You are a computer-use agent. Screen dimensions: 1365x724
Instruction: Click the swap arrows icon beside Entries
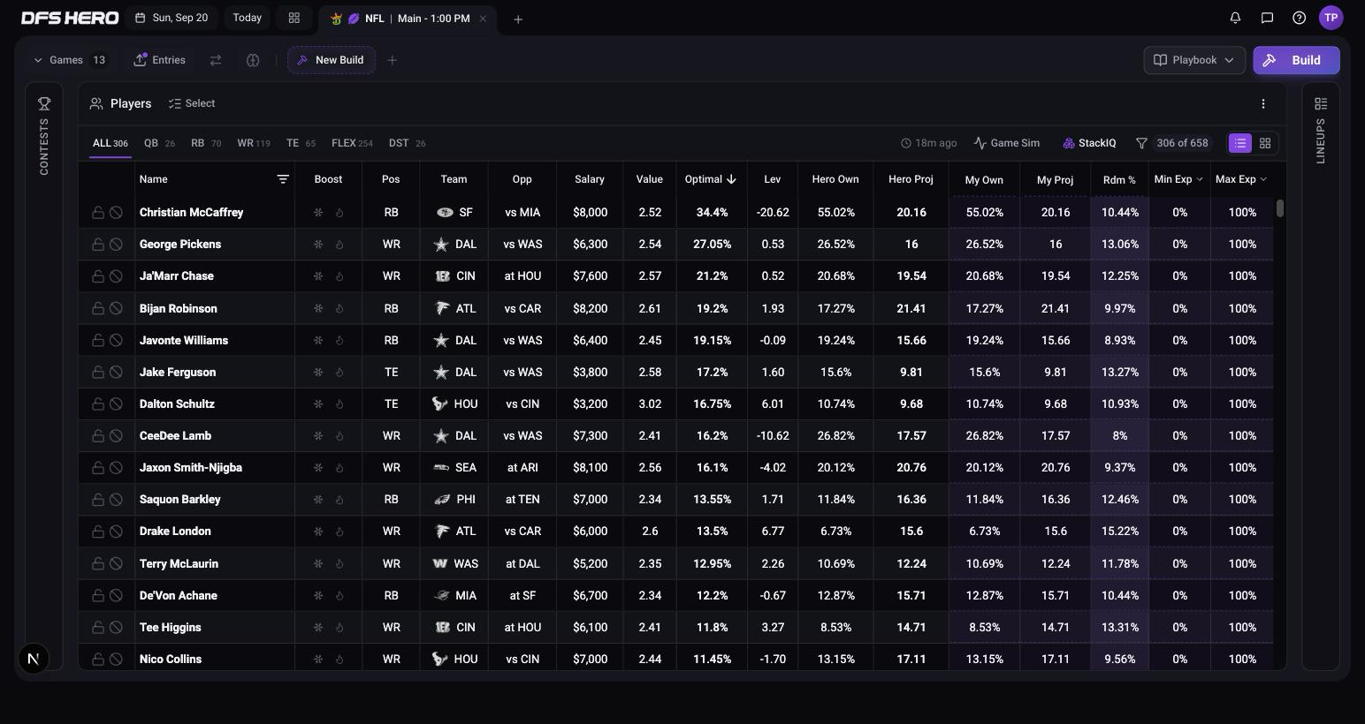[x=216, y=60]
